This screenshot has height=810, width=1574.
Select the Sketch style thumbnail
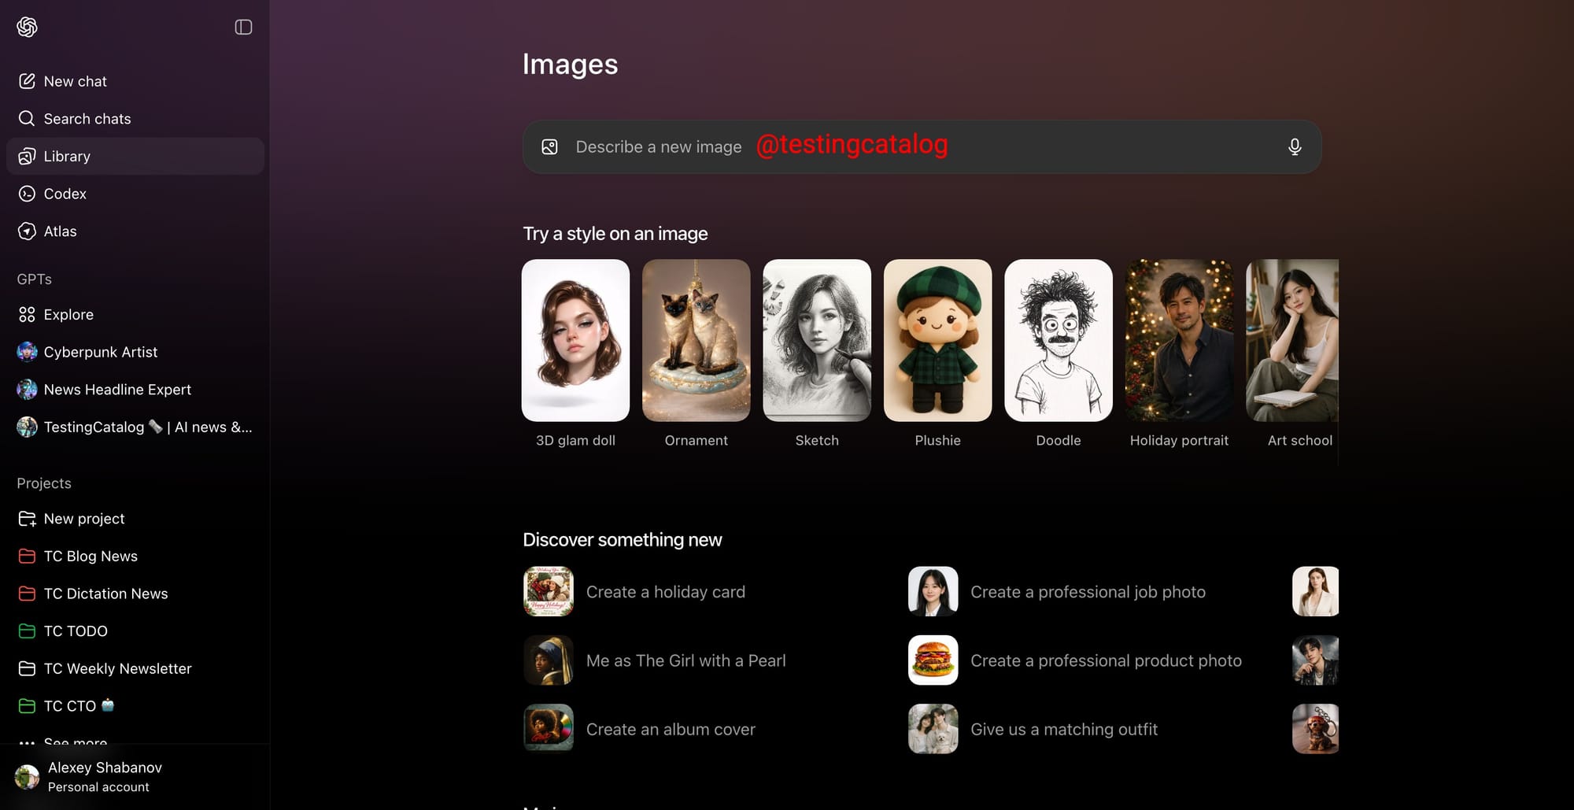(816, 340)
